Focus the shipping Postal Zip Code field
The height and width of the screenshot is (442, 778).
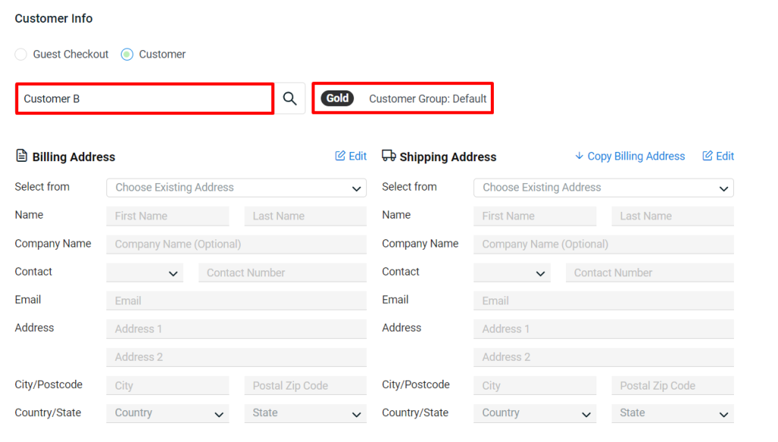click(672, 386)
